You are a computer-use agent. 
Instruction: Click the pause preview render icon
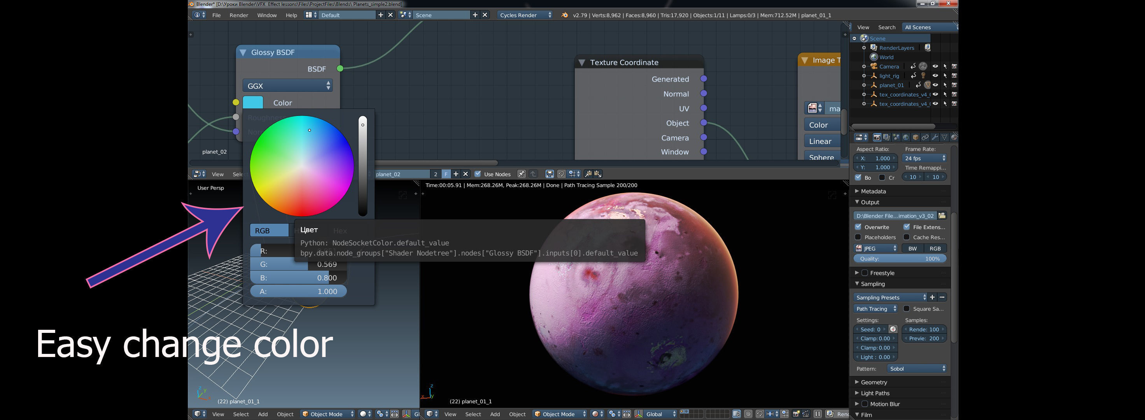(x=818, y=414)
